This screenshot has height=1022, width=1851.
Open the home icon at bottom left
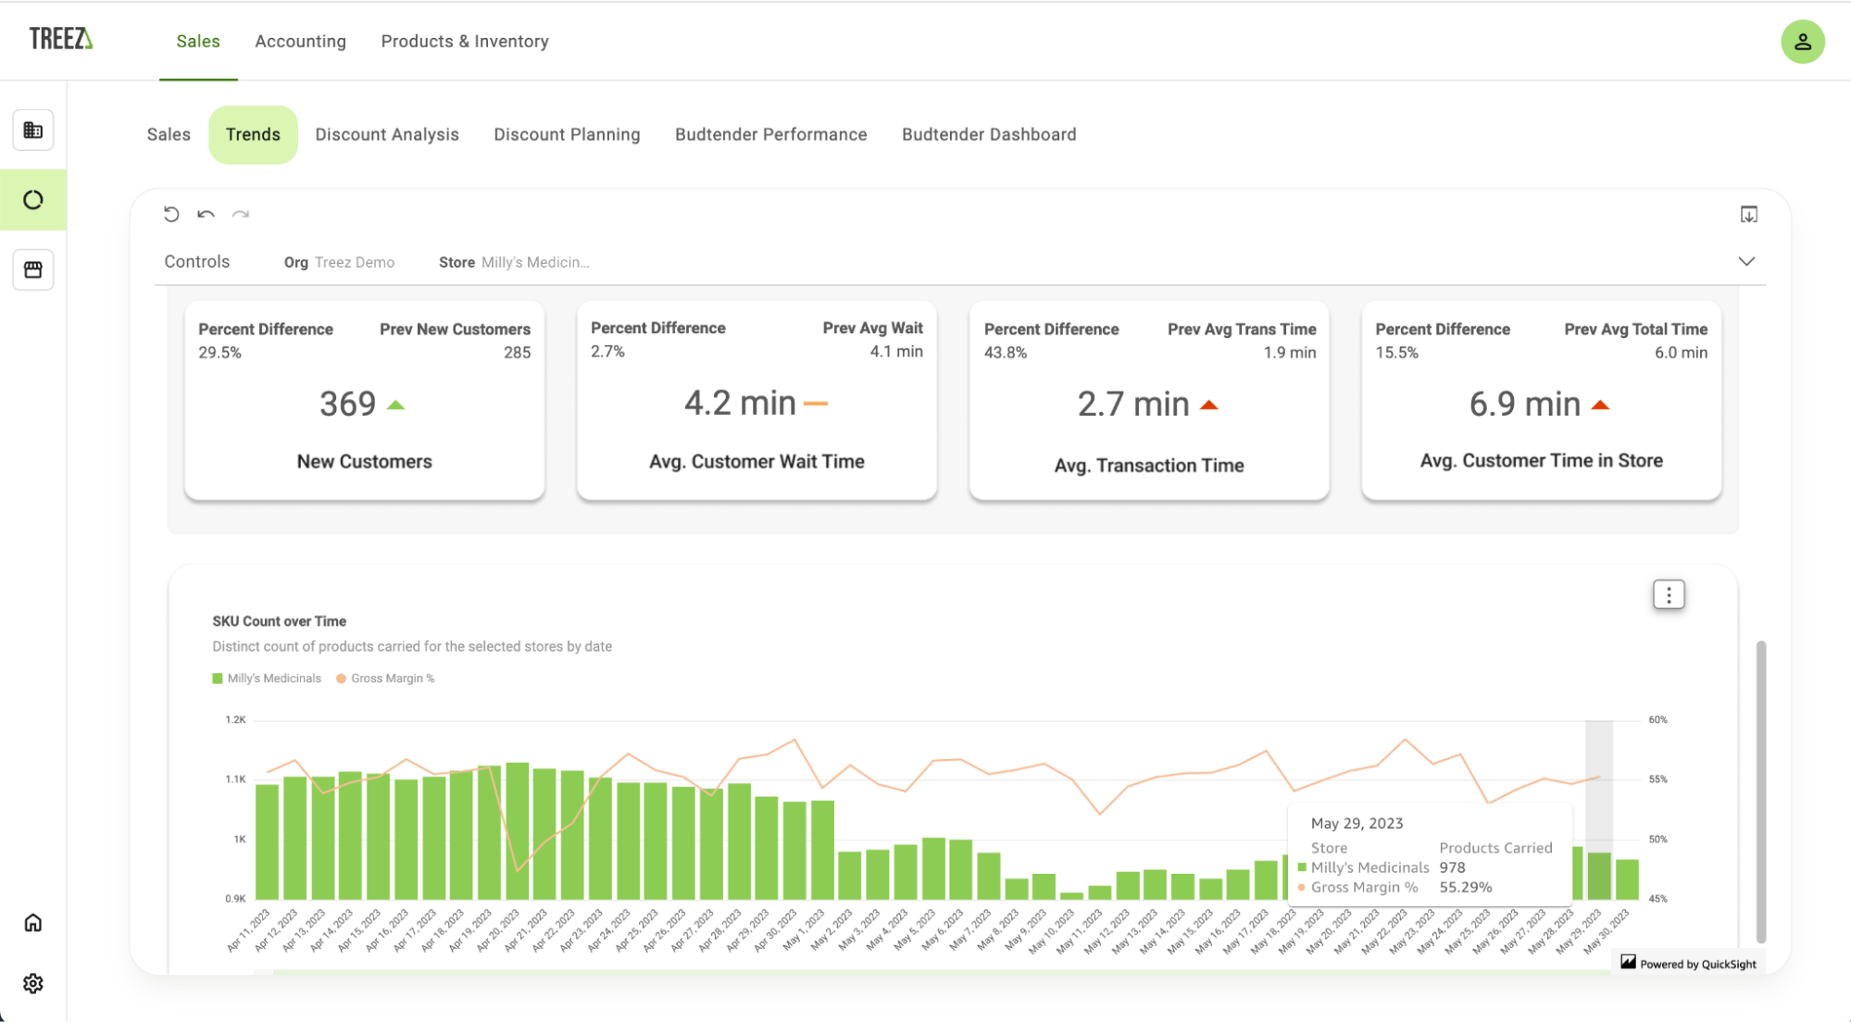(x=33, y=922)
